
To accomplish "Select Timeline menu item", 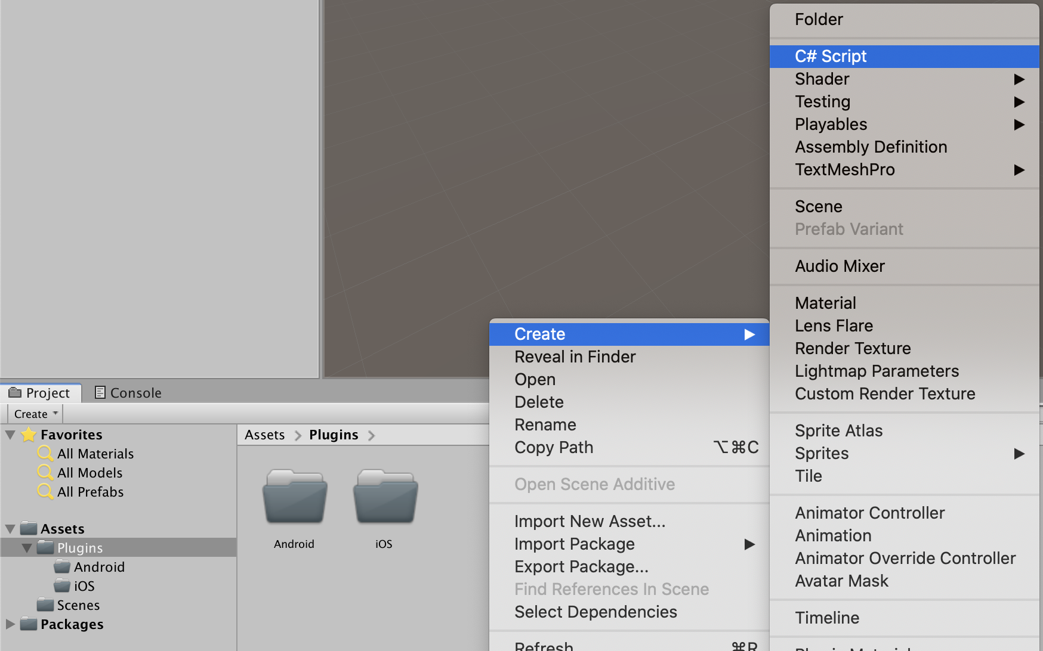I will click(x=905, y=618).
